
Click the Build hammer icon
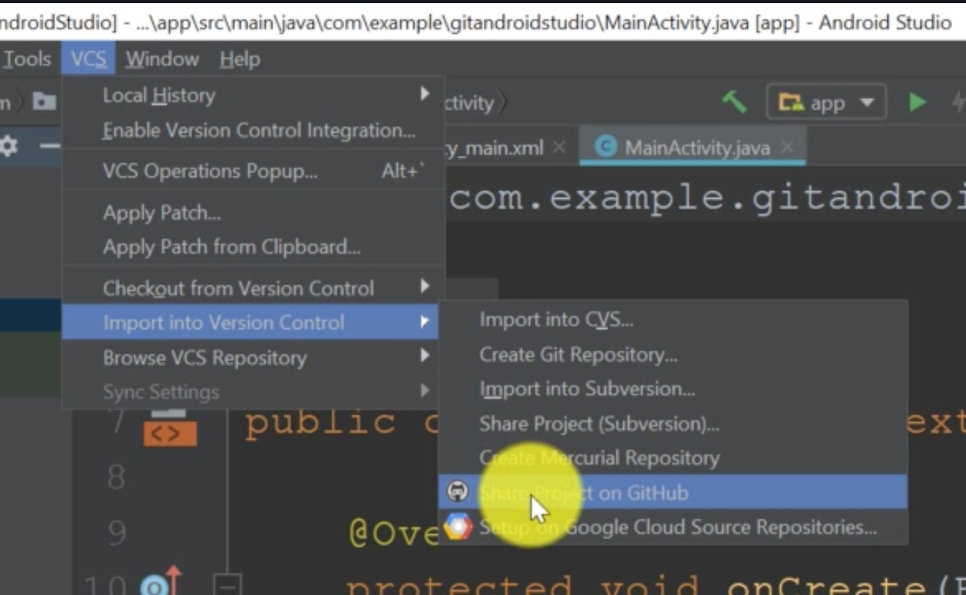pyautogui.click(x=734, y=101)
